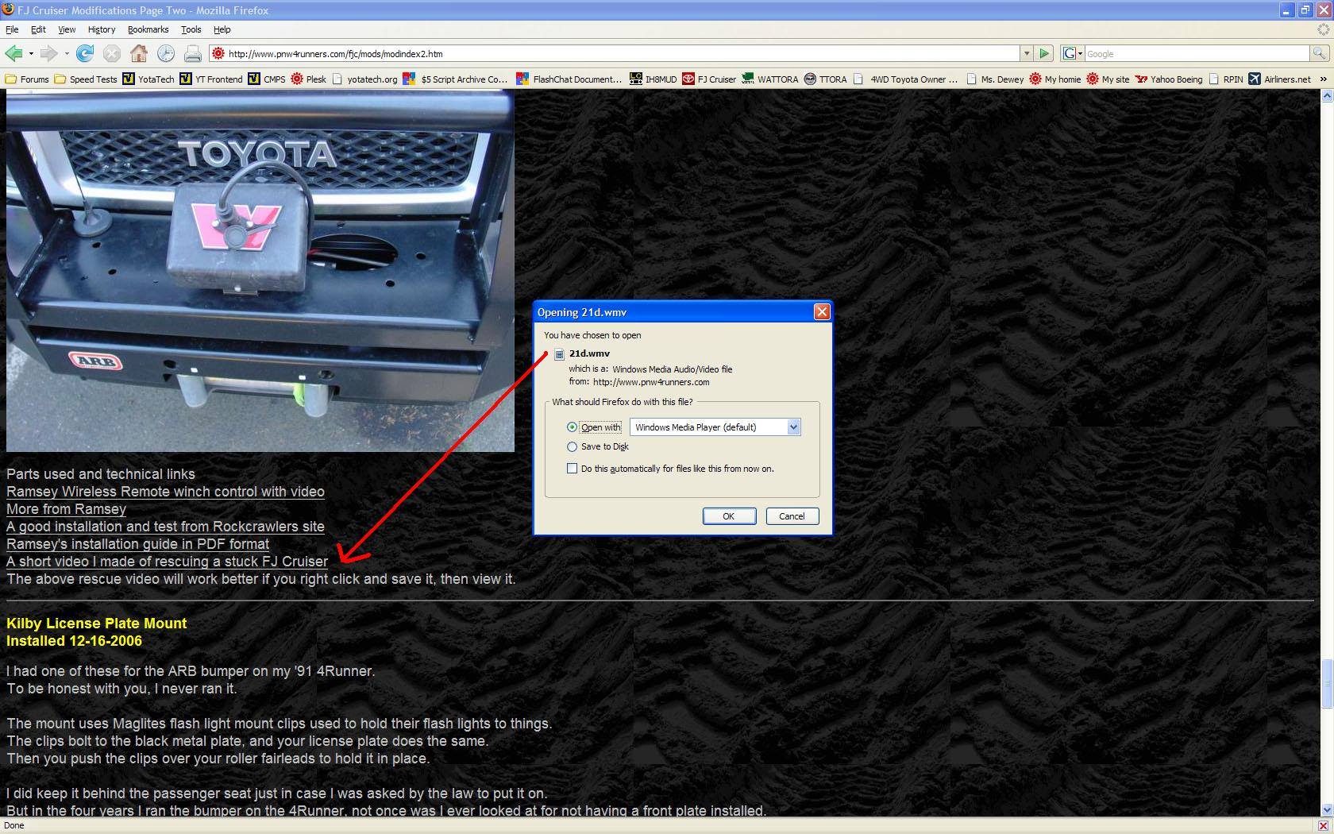
Task: Open the CMPS bookmark
Action: point(267,79)
